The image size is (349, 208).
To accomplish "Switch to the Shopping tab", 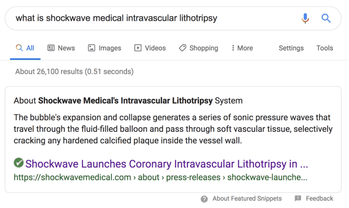I will click(199, 48).
